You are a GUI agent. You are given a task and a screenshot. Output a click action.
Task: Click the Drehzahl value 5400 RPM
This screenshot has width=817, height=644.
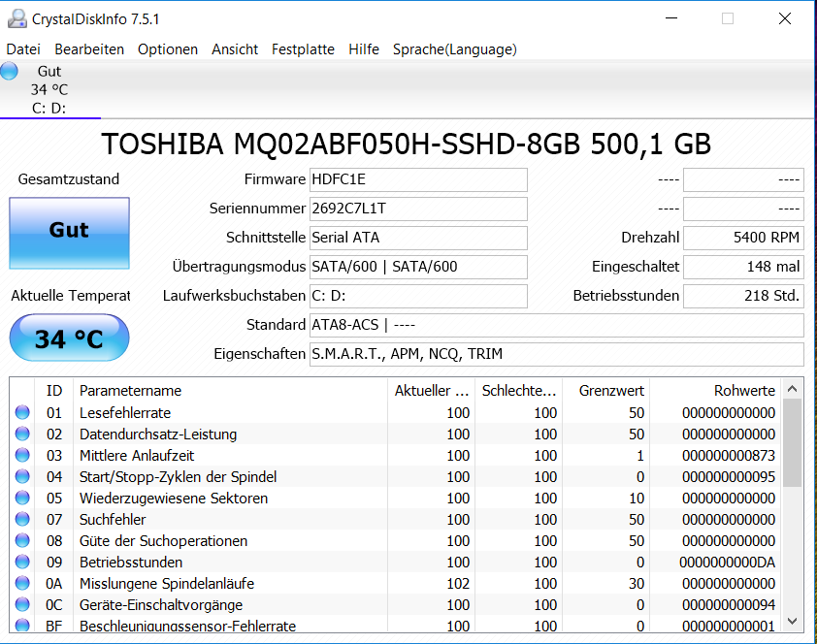(x=743, y=238)
